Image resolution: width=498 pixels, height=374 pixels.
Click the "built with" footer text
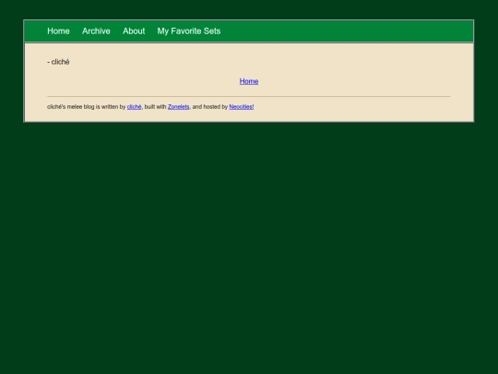tap(155, 107)
